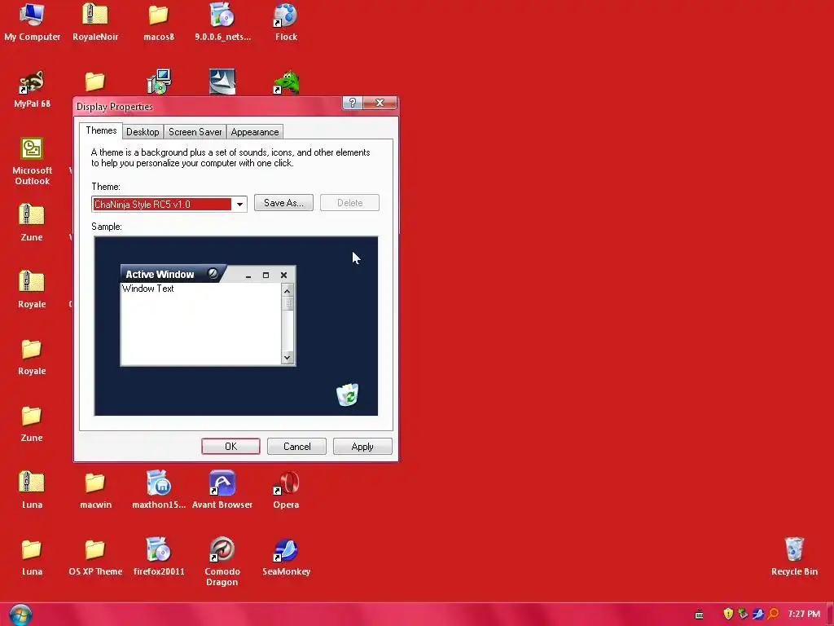Screen dimensions: 834x626
Task: Select the Luna folder icon
Action: tap(32, 557)
